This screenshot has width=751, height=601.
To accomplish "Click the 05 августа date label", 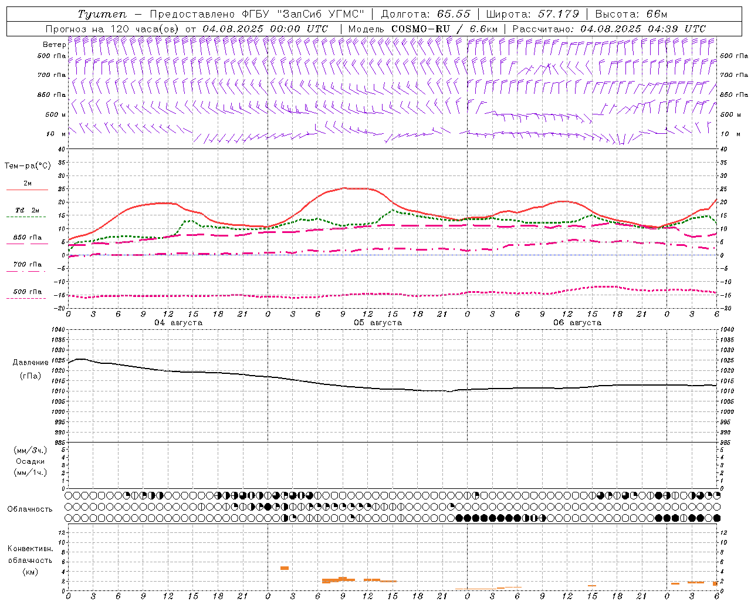I will coord(378,323).
